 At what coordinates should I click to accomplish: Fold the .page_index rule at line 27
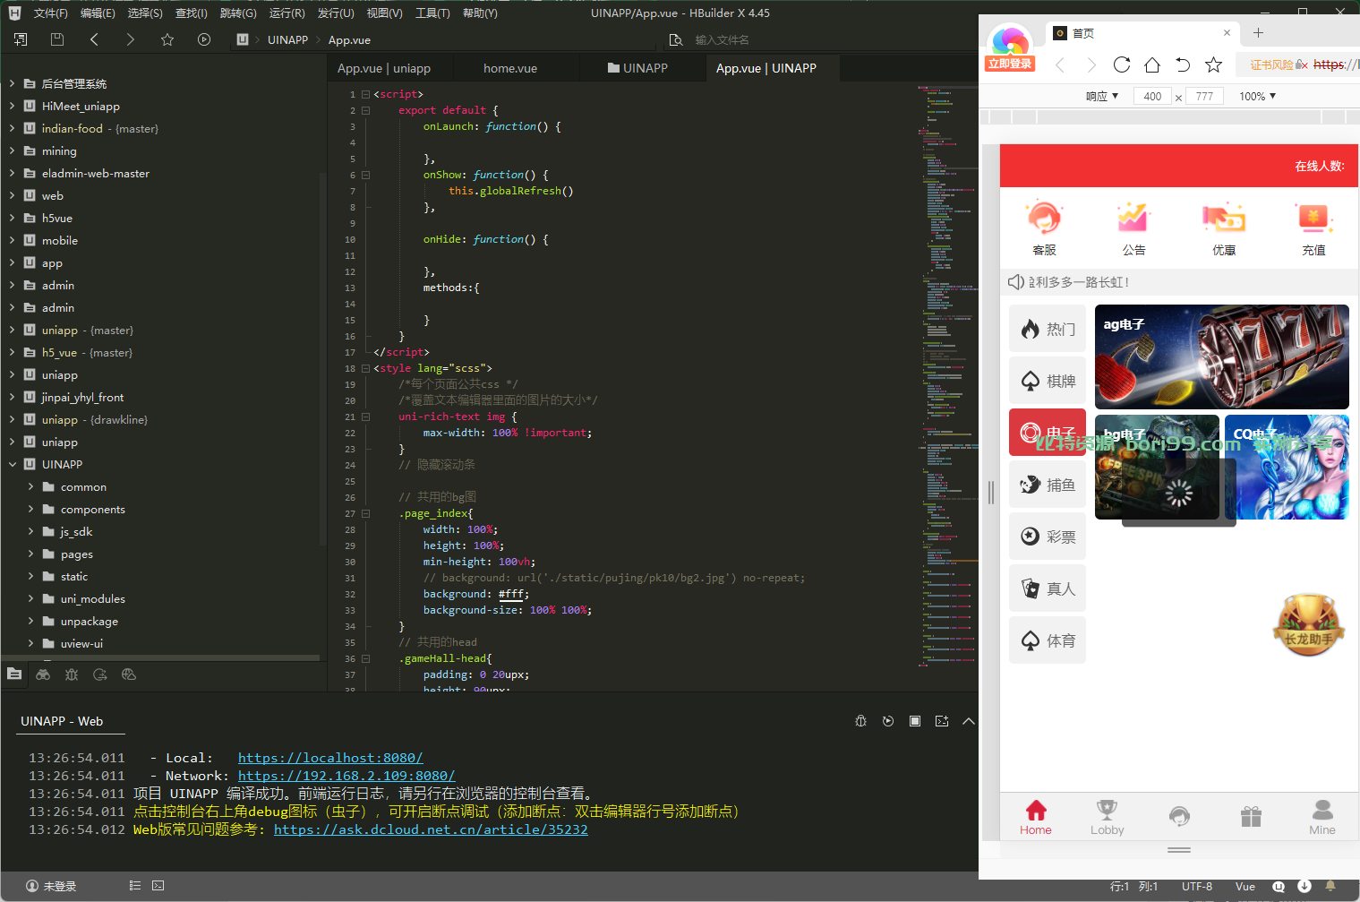tap(365, 513)
